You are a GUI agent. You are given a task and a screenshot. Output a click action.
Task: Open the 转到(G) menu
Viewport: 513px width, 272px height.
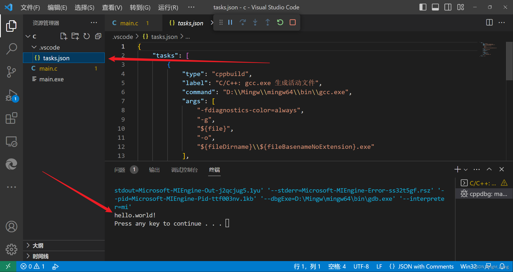pos(140,7)
